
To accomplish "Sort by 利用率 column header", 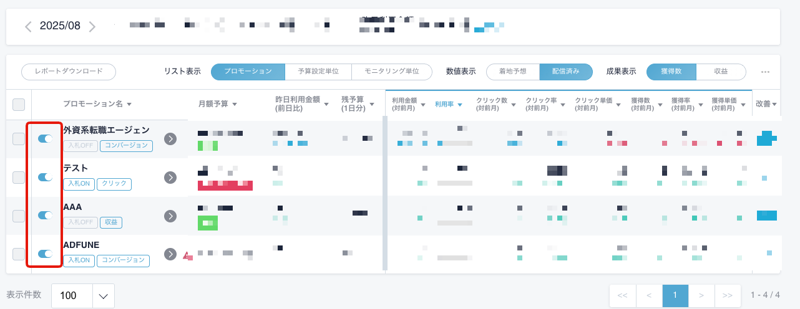I will point(449,104).
